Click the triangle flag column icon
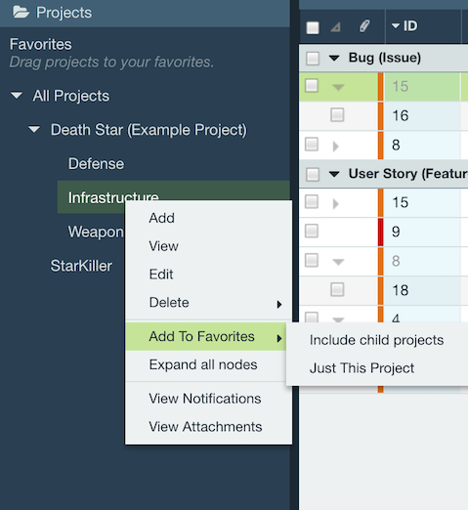468x510 pixels. click(335, 27)
